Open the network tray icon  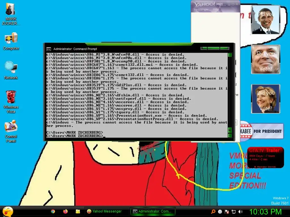(x=234, y=212)
